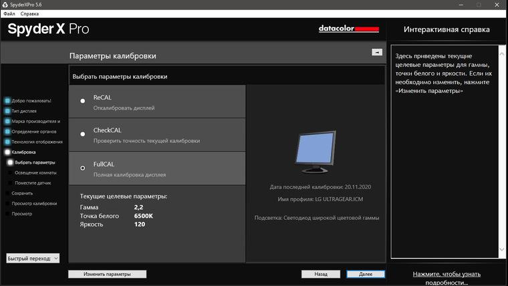Viewport: 508px width, 286px height.
Task: Click the Точка белого value 6500K
Action: [144, 216]
